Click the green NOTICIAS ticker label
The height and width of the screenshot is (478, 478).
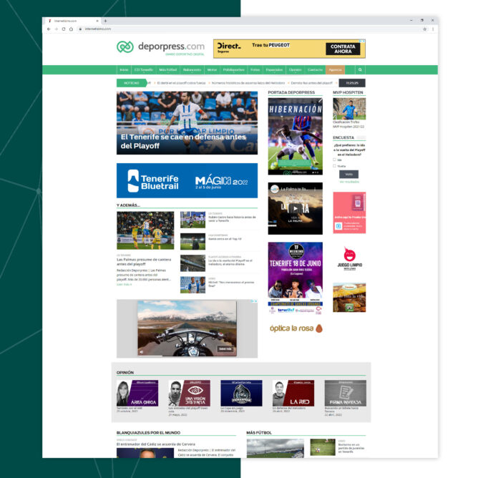click(x=132, y=83)
